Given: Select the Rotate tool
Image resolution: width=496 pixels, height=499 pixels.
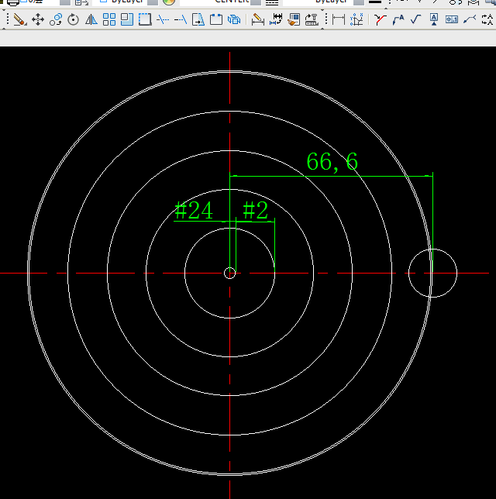Looking at the screenshot, I should (73, 19).
